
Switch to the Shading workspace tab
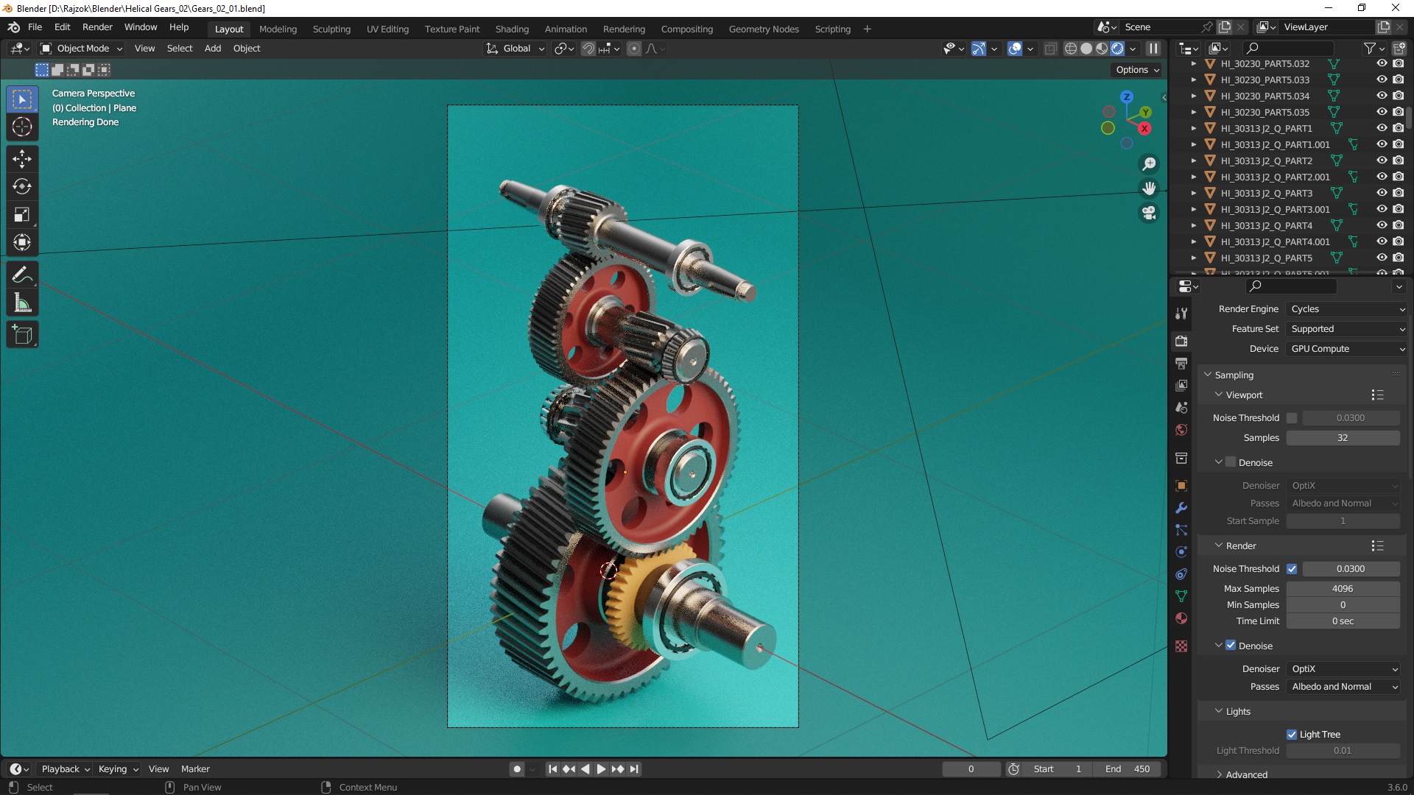pyautogui.click(x=512, y=29)
